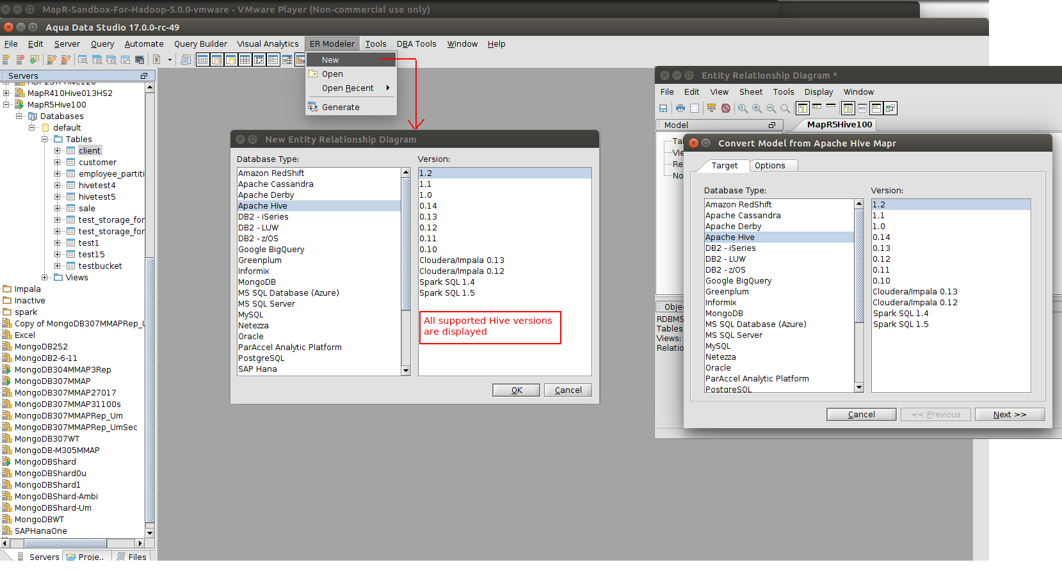
Task: Click the unregister server icon with red minus
Action: (x=20, y=60)
